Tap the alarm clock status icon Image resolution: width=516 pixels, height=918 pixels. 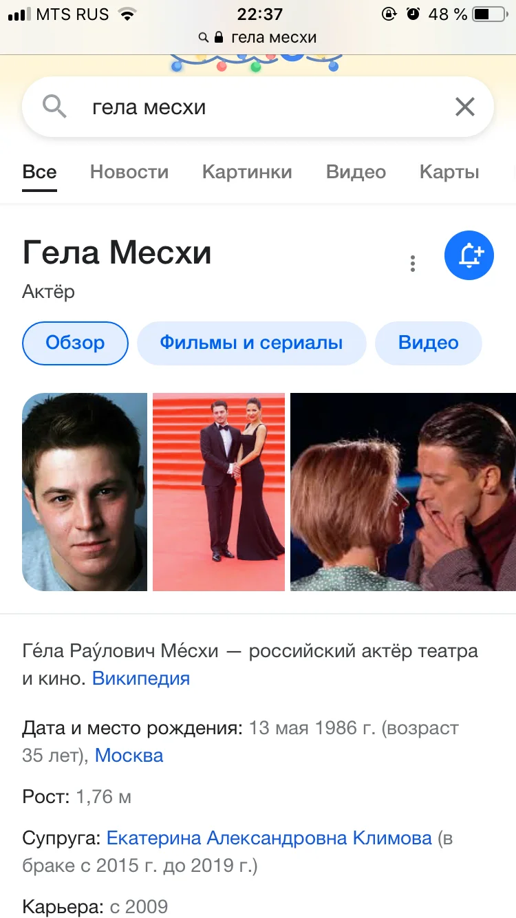[x=413, y=14]
